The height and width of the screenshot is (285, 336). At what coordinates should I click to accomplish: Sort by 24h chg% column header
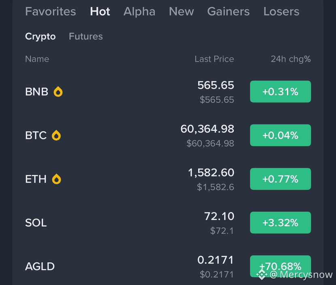point(291,59)
